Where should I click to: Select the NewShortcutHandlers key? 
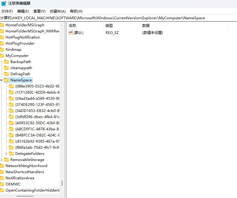point(25,172)
